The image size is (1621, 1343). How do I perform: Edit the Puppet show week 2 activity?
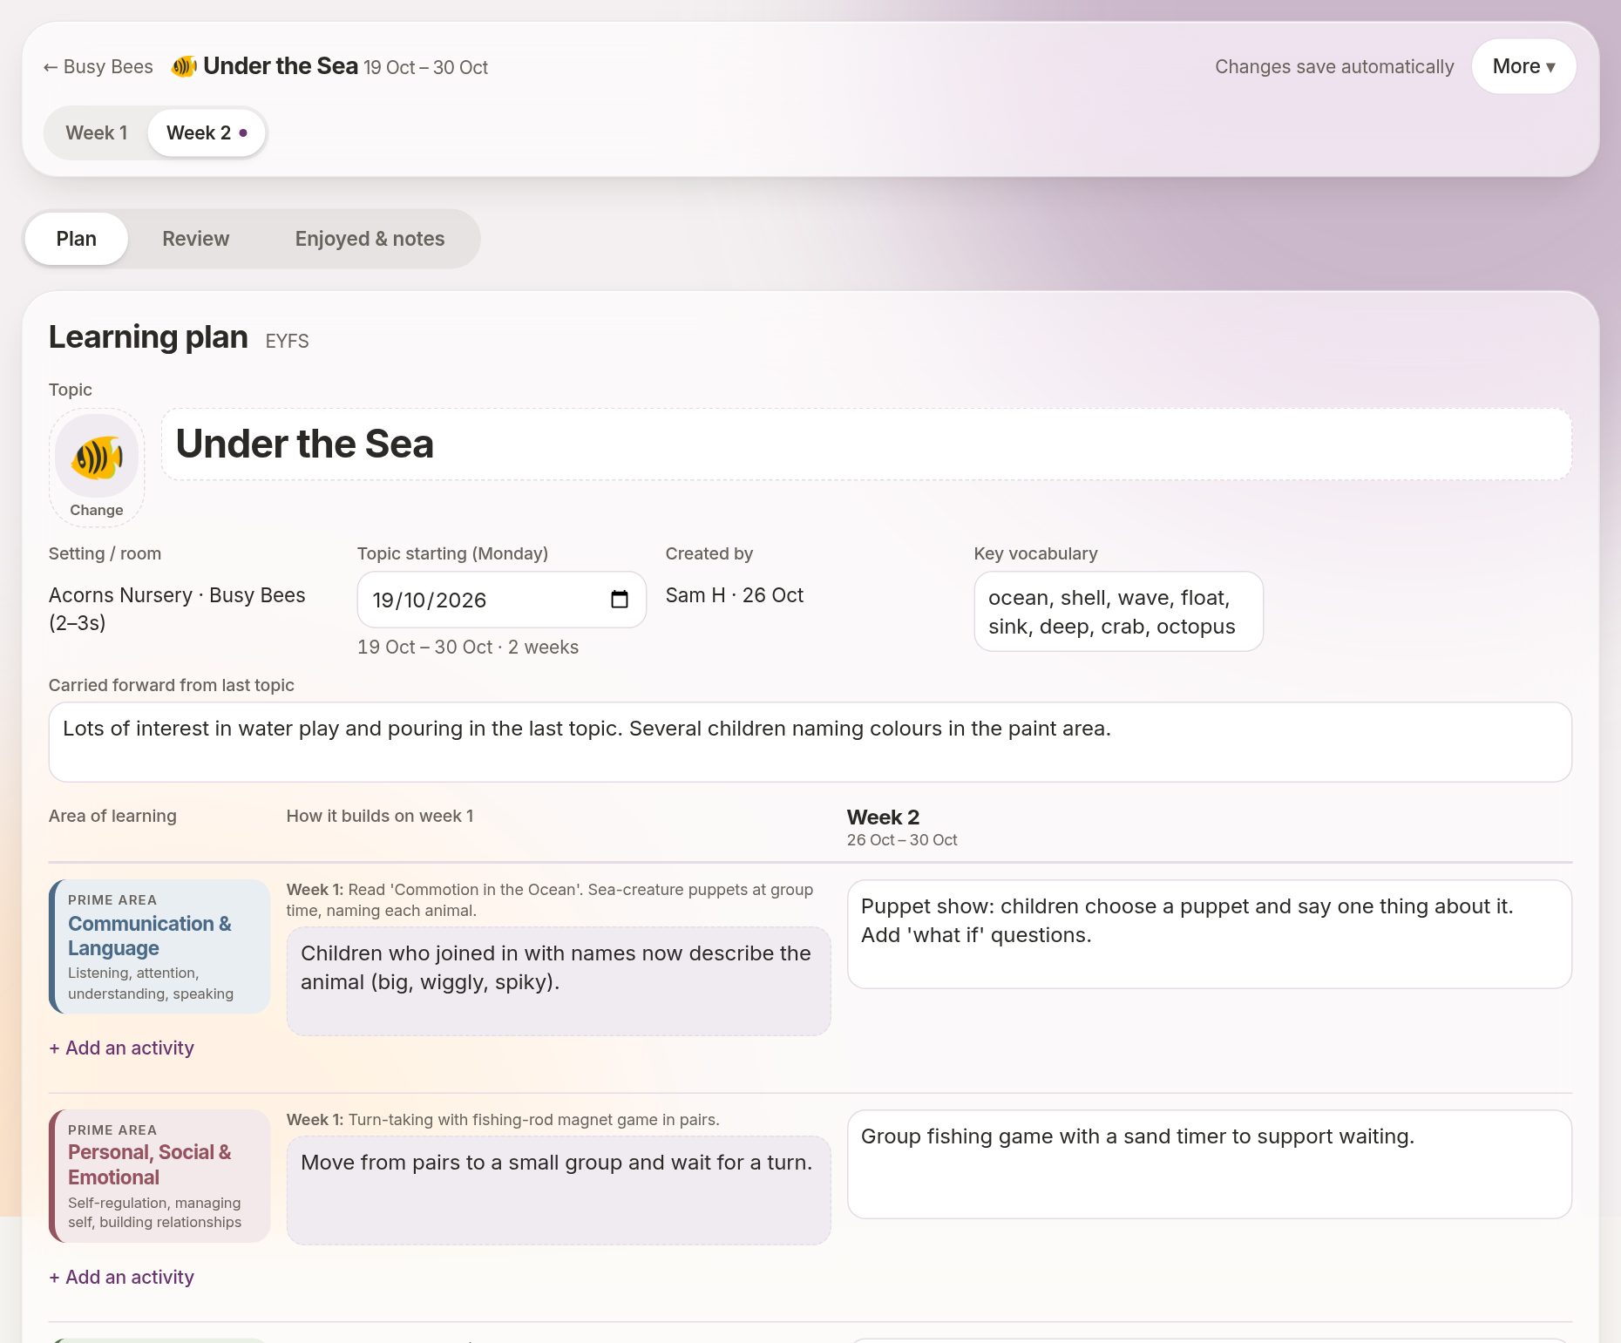(1209, 934)
